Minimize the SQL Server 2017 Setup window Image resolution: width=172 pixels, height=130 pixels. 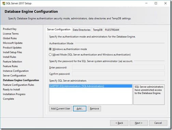146,3
